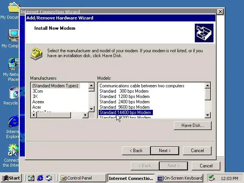Click Models list scroll down arrow
Viewport: 244px width, 183px height.
pyautogui.click(x=208, y=115)
